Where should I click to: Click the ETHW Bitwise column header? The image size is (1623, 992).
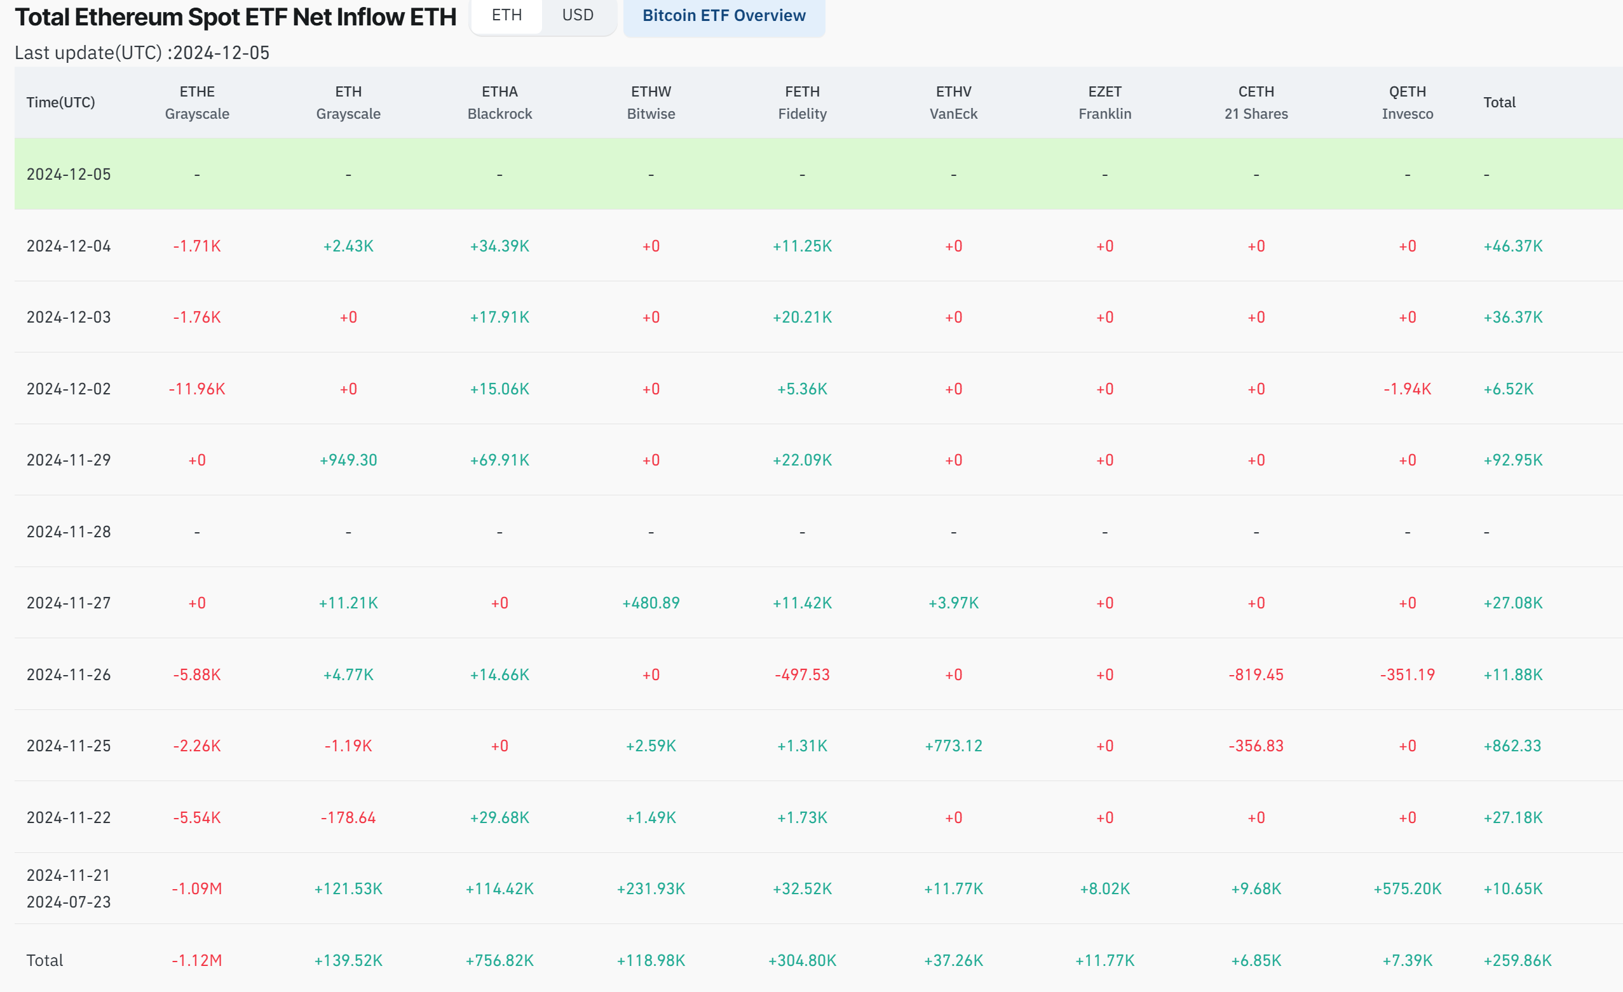click(x=651, y=102)
